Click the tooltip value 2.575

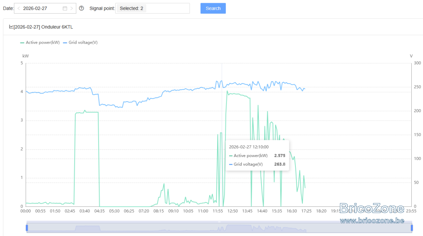click(280, 155)
